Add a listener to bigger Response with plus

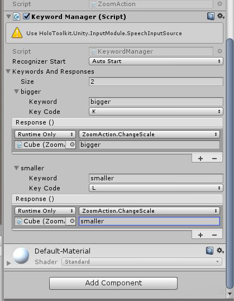[x=200, y=159]
